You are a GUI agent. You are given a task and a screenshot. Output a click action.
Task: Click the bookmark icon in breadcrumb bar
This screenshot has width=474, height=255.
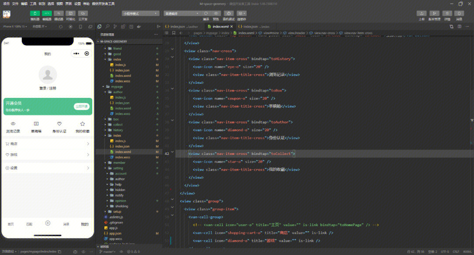(174, 33)
